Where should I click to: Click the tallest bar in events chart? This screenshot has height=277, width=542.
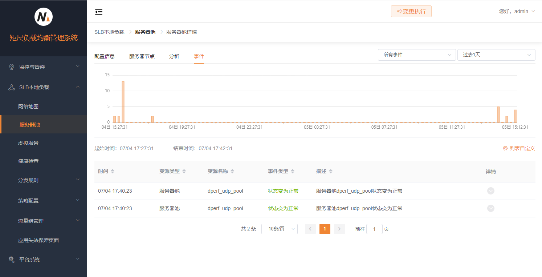(123, 102)
